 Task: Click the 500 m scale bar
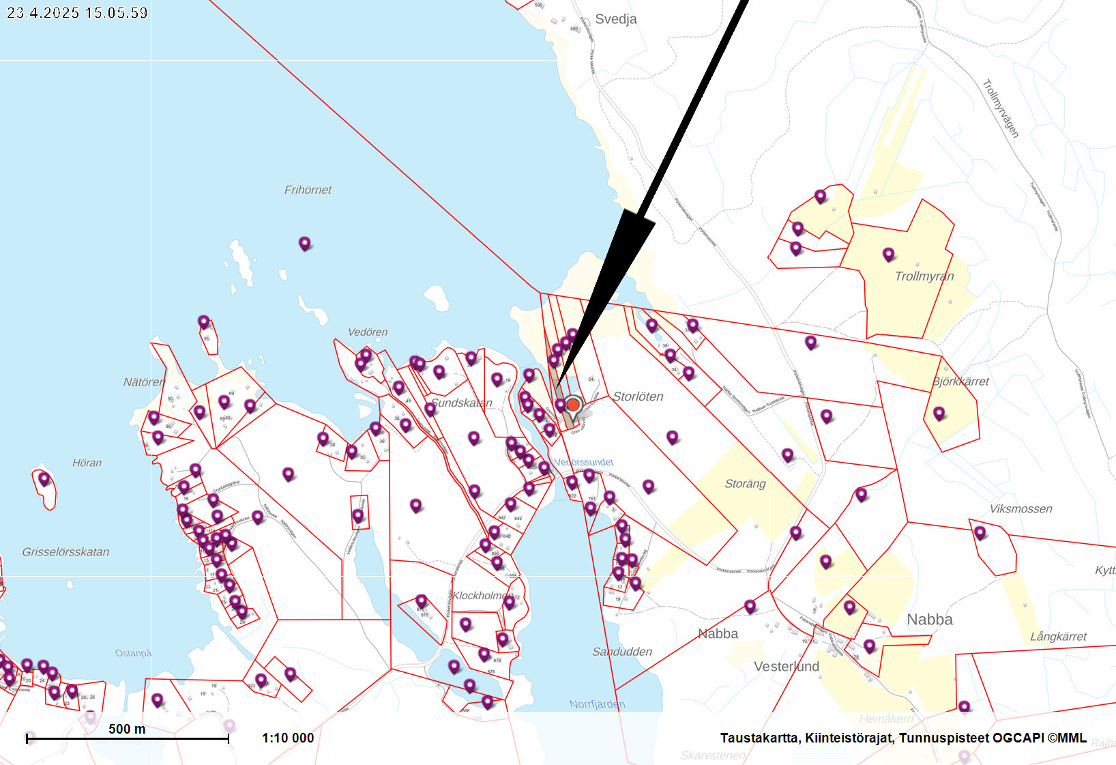pyautogui.click(x=128, y=738)
